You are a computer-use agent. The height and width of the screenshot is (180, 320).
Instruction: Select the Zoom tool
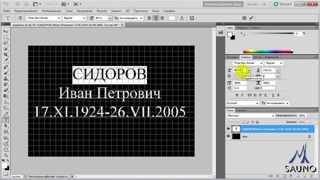(5, 155)
